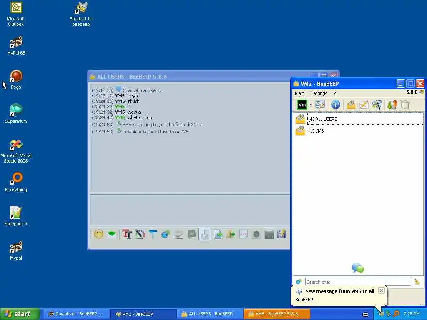The width and height of the screenshot is (427, 320).
Task: Open the Main menu
Action: pos(299,93)
